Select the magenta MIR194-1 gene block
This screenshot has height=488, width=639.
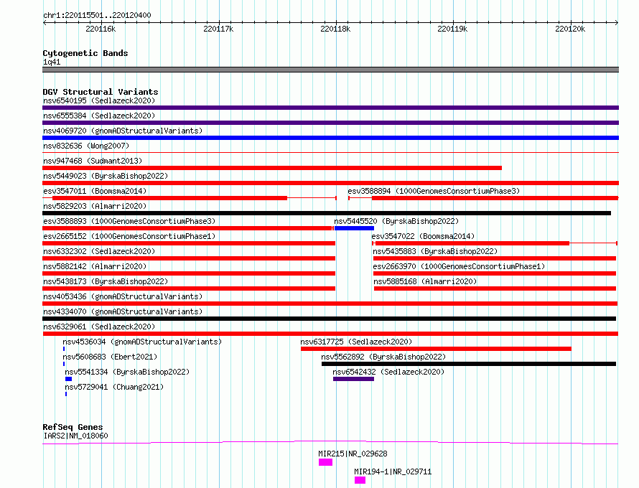coord(360,480)
